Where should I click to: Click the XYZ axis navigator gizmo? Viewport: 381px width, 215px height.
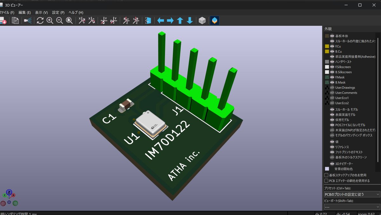(x=9, y=198)
